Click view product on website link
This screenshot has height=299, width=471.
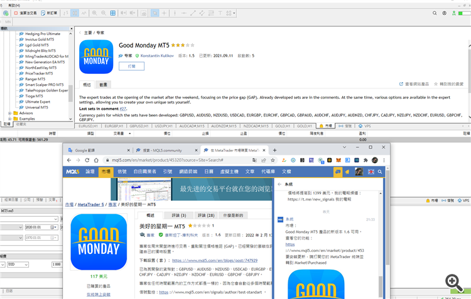point(414,84)
